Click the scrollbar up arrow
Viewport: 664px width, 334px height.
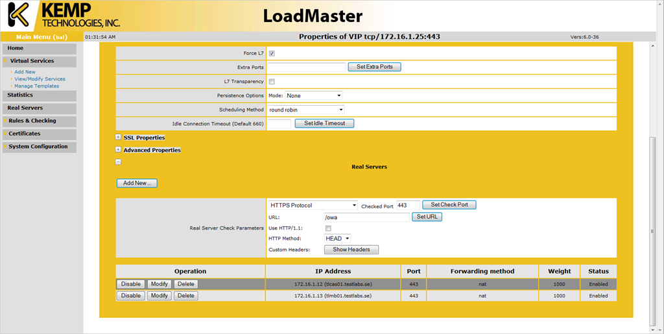[x=652, y=45]
